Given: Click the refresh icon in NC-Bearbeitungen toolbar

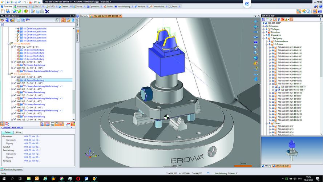Looking at the screenshot, I should click(x=57, y=20).
